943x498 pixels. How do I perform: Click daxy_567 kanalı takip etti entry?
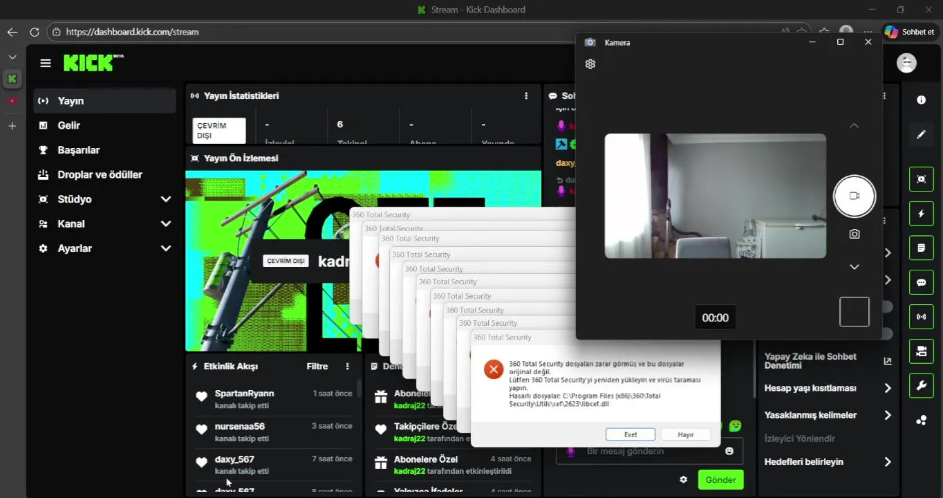[x=274, y=465]
